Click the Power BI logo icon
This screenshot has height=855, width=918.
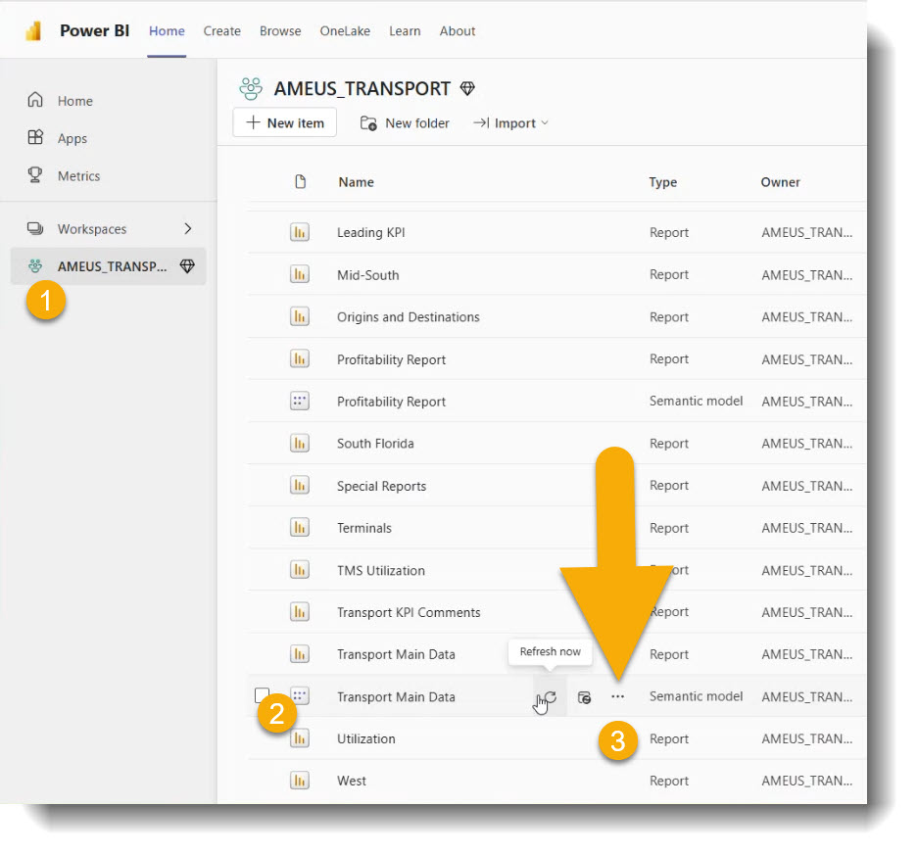point(34,31)
